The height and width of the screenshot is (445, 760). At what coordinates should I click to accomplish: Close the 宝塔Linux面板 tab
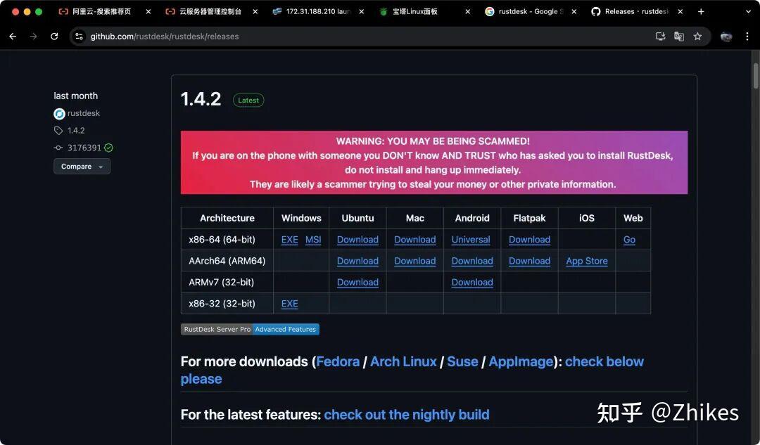[x=468, y=12]
